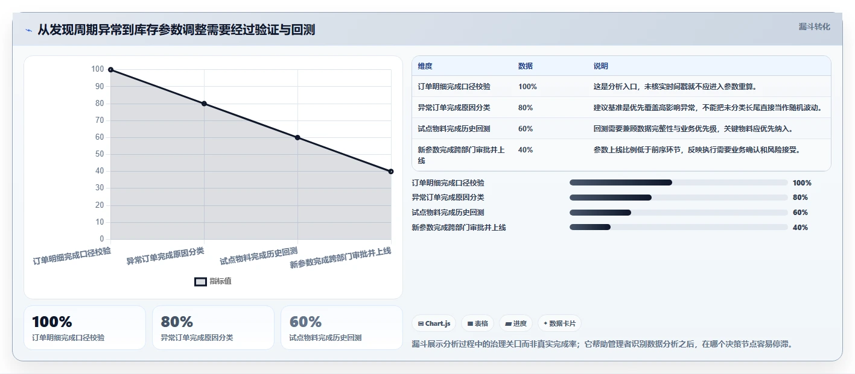The width and height of the screenshot is (855, 374).
Task: Click the 40% value beside the progress bar
Action: [800, 228]
